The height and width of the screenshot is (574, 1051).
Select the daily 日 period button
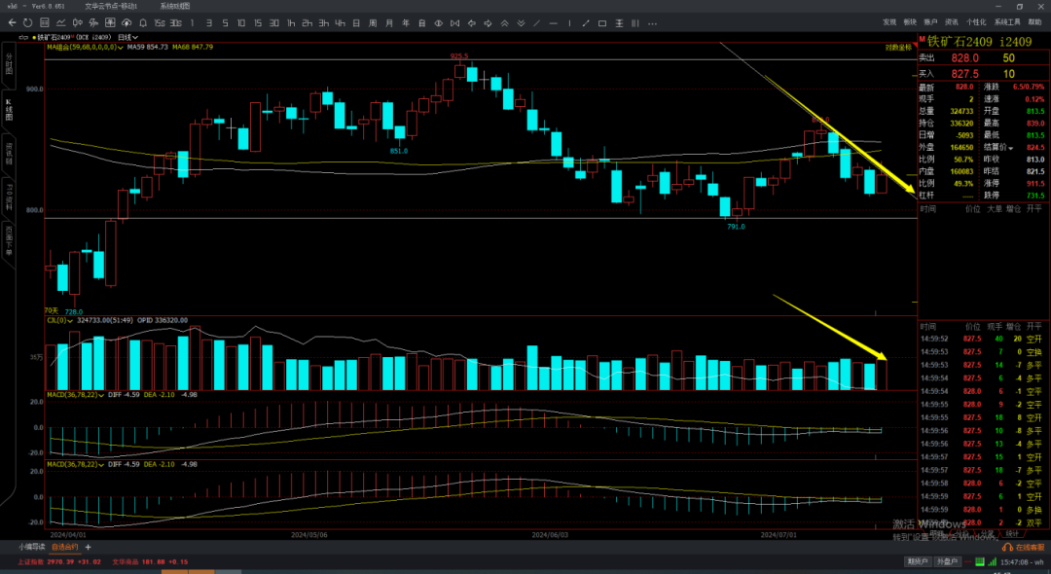click(x=356, y=22)
